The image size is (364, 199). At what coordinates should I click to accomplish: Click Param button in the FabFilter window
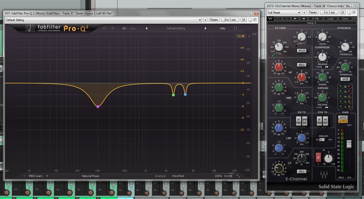214,20
